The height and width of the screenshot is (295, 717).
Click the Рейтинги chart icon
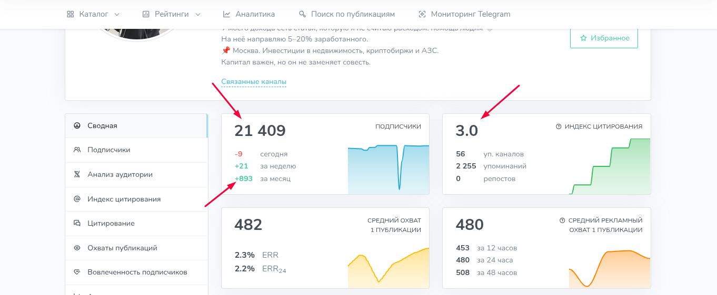pyautogui.click(x=146, y=14)
